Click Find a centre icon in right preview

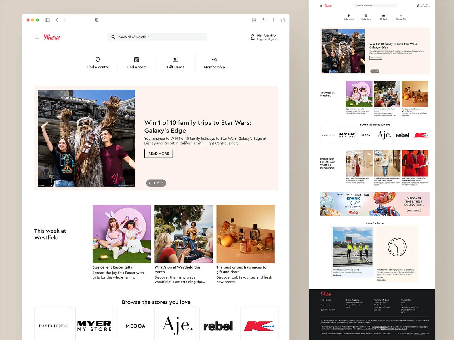pos(348,16)
